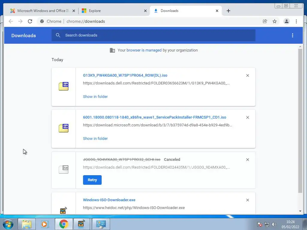Open the Windows Start menu
The height and width of the screenshot is (230, 307).
pyautogui.click(x=8, y=224)
